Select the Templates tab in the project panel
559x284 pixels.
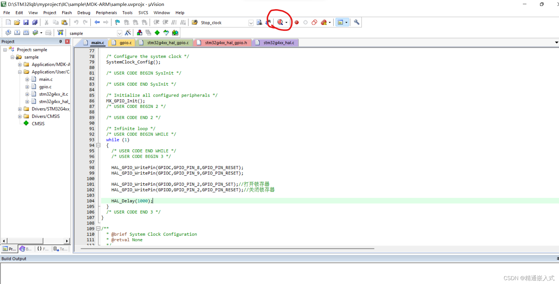60,249
